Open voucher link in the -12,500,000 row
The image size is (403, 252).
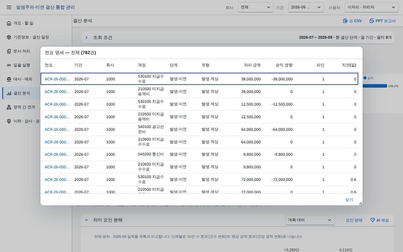pos(57,104)
